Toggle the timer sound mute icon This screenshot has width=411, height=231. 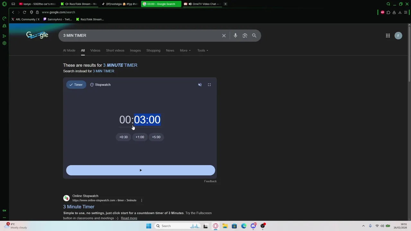point(200,85)
